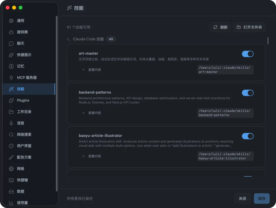Click the 关闭 button

(242, 199)
